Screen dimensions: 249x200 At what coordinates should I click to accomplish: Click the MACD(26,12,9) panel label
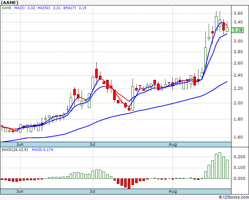pyautogui.click(x=15, y=150)
